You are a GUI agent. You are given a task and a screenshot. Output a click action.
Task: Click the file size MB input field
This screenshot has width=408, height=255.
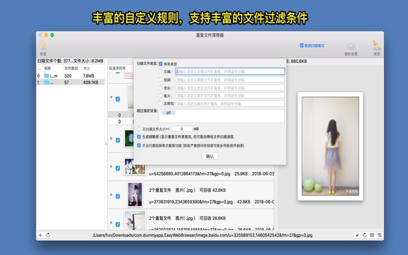(x=182, y=129)
